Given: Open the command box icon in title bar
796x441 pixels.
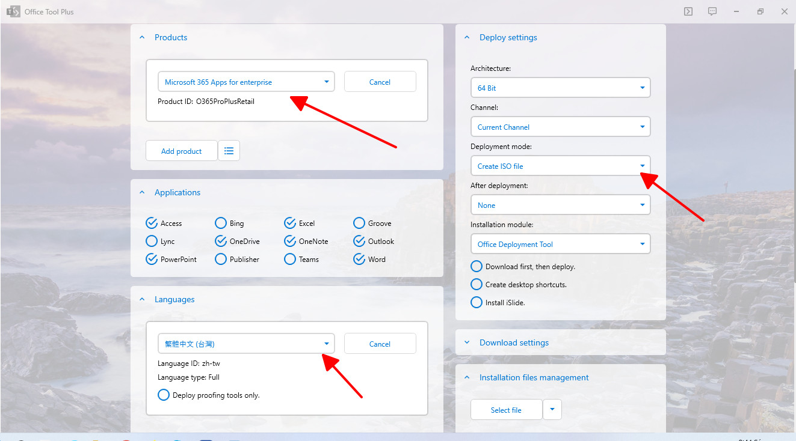Looking at the screenshot, I should (688, 11).
